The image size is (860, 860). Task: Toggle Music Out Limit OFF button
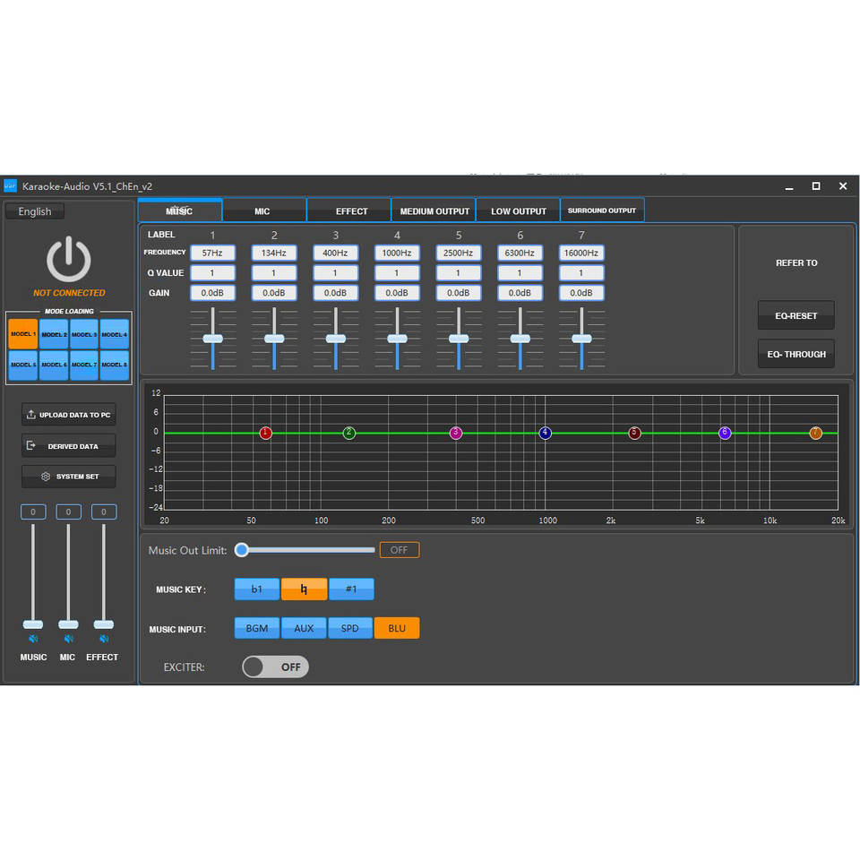click(399, 550)
